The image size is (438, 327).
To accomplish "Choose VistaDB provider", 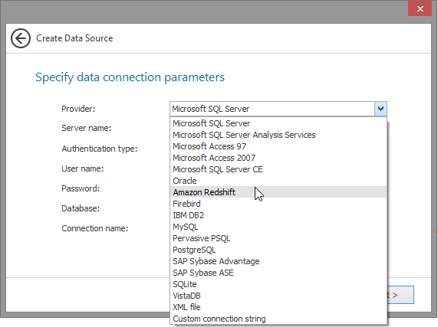I will pyautogui.click(x=278, y=296).
